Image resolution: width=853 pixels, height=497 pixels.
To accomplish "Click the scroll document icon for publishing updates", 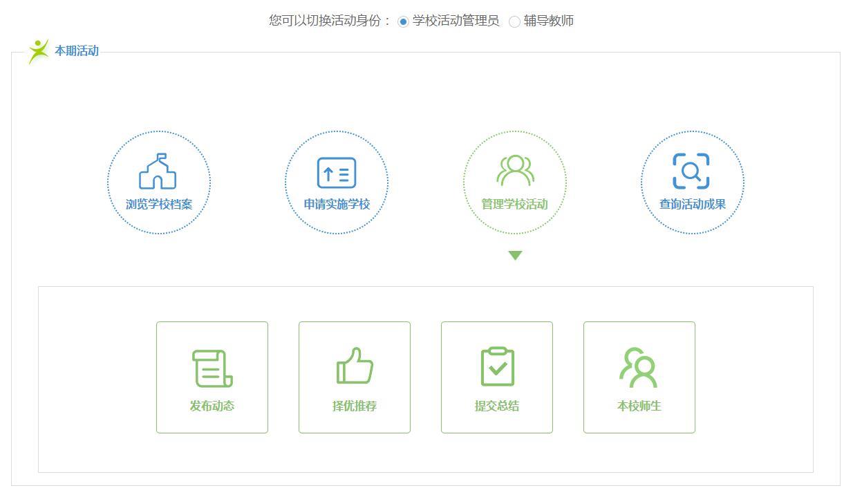I will click(x=212, y=368).
